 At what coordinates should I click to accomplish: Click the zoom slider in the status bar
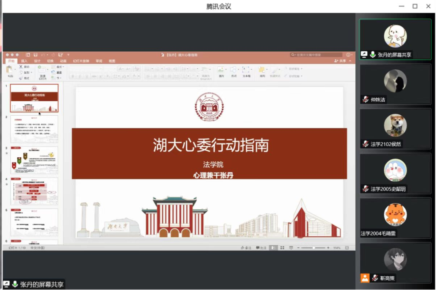pyautogui.click(x=314, y=248)
